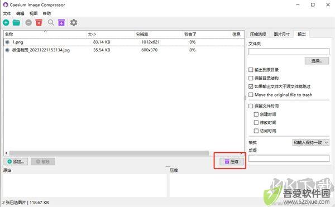The width and height of the screenshot is (335, 207).
Task: Click the 选择... folder browse button
Action: tap(317, 61)
